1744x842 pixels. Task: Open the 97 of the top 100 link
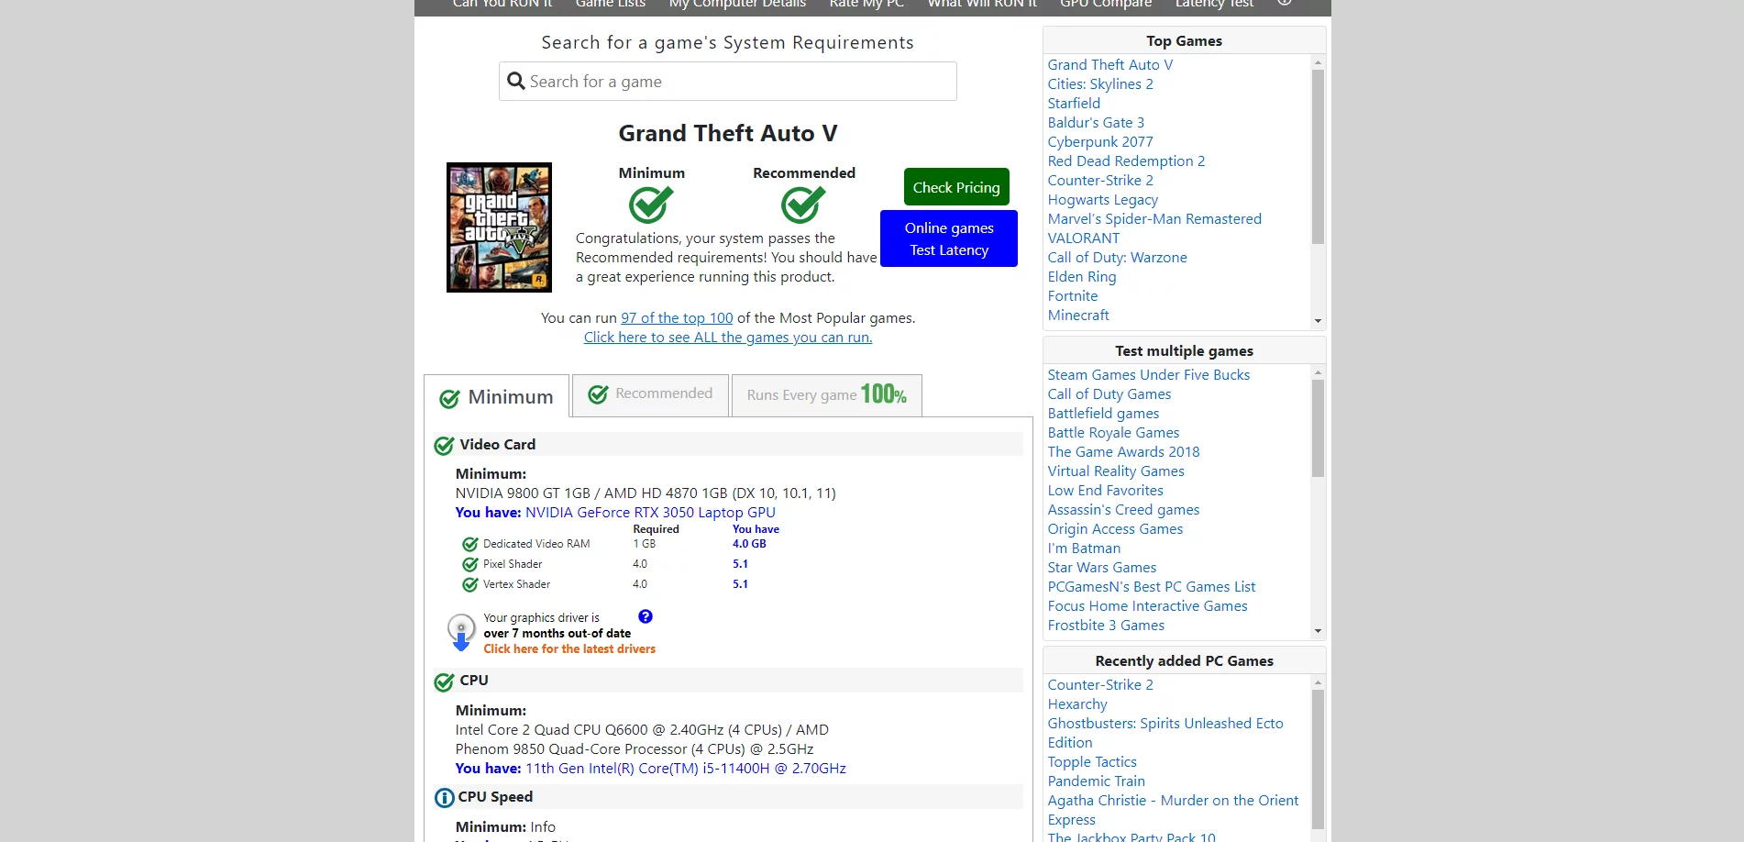[677, 318]
